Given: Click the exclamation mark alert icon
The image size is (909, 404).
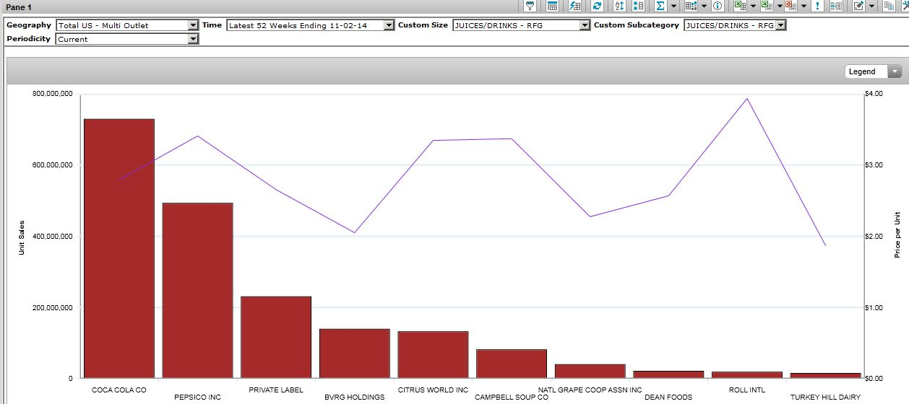Looking at the screenshot, I should [817, 6].
